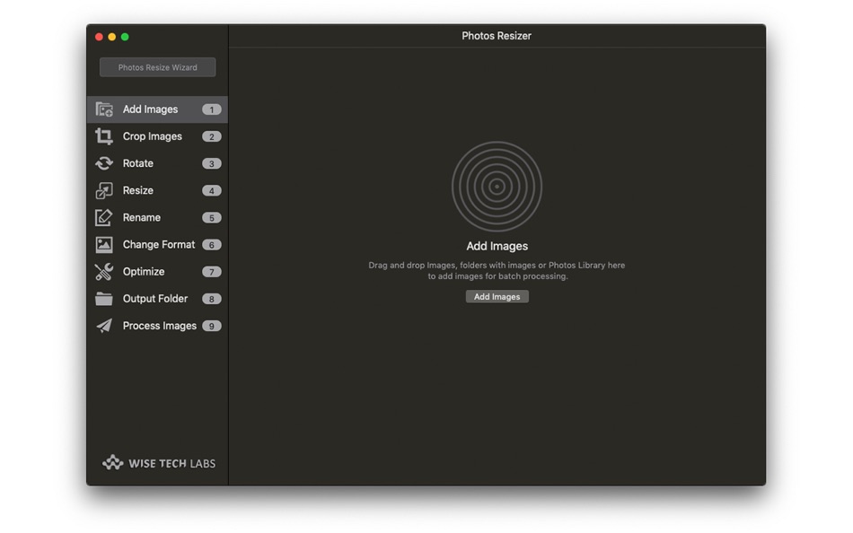Click the Wise Tech Labs logo

click(156, 463)
